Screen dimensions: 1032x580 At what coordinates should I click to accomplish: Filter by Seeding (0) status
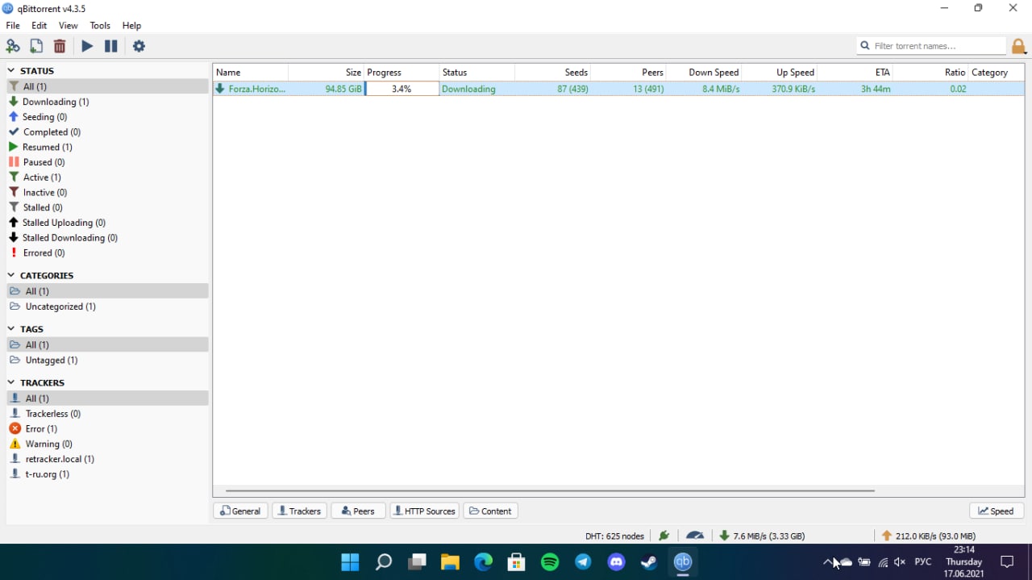click(x=107, y=117)
